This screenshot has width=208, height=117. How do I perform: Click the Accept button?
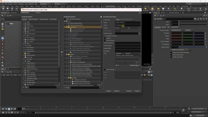click(x=129, y=91)
